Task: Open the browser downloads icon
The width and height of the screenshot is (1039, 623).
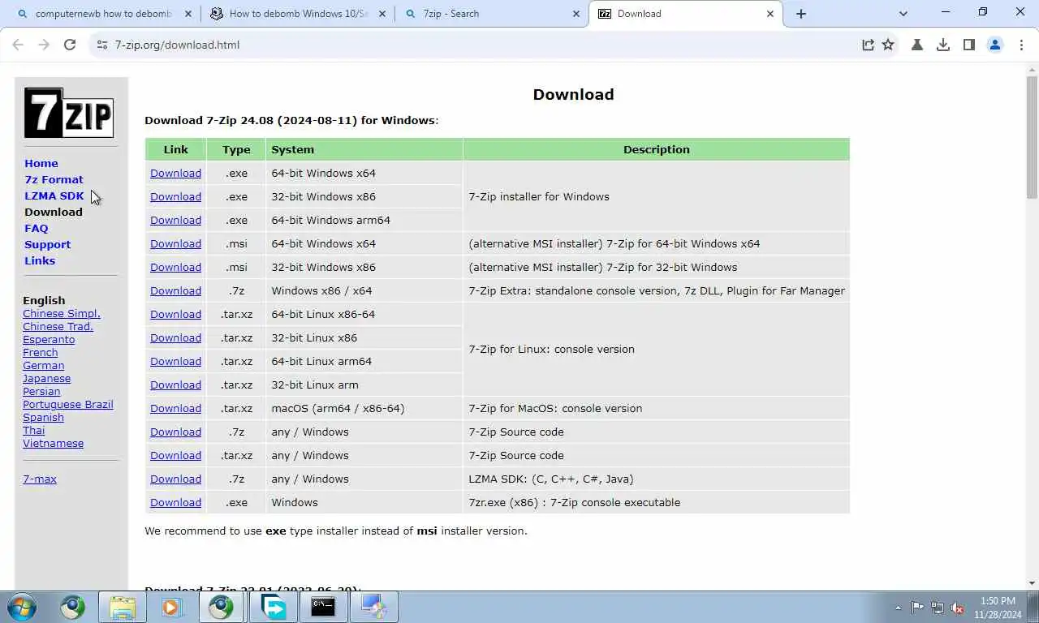Action: (943, 45)
